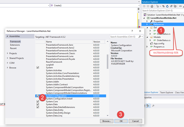Select the System.Data.Linq row
Screen dimensions: 184x127
pos(71,116)
